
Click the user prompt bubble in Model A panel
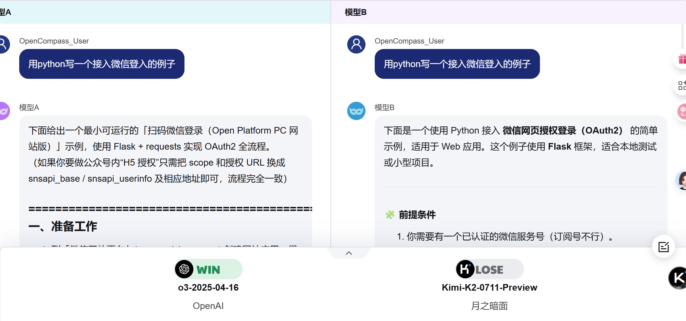[102, 64]
